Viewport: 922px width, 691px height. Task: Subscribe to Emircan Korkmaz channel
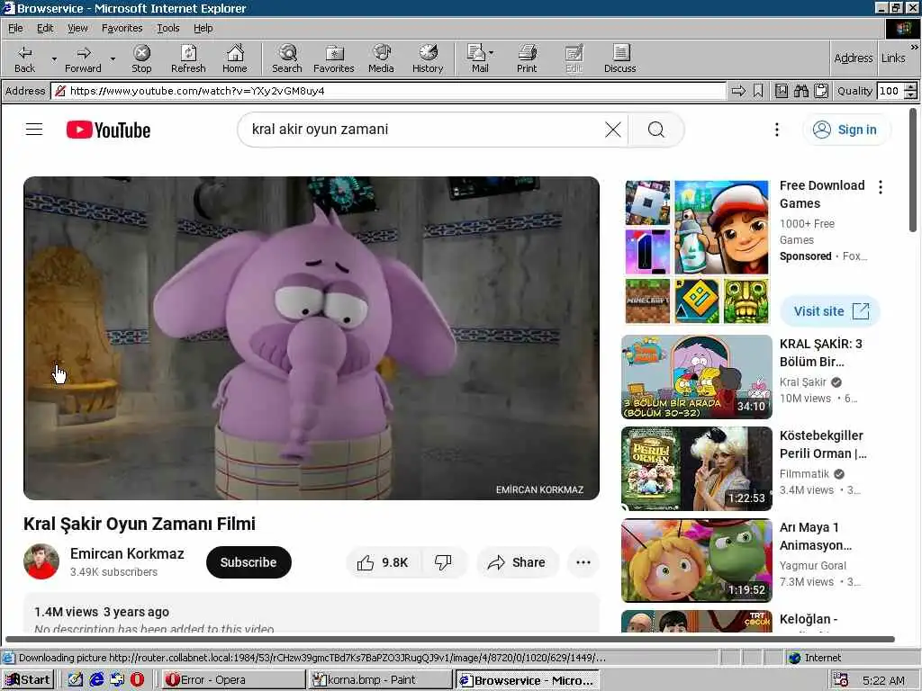pos(249,562)
